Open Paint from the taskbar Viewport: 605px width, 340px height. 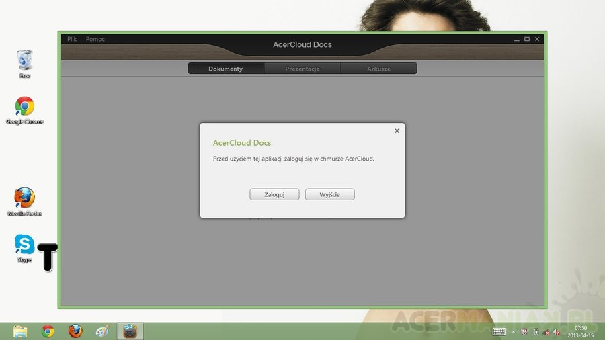coord(103,331)
